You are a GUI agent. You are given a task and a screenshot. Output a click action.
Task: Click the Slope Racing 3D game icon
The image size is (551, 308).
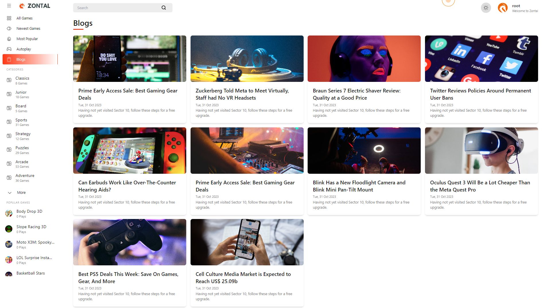(x=9, y=229)
